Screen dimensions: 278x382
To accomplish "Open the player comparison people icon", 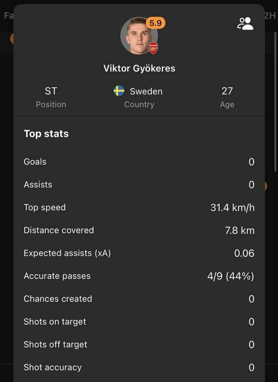I will (245, 24).
